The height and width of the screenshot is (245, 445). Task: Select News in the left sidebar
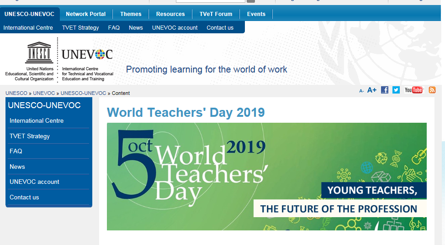click(x=17, y=167)
